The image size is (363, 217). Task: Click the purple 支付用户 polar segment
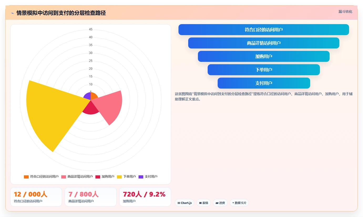click(x=88, y=96)
